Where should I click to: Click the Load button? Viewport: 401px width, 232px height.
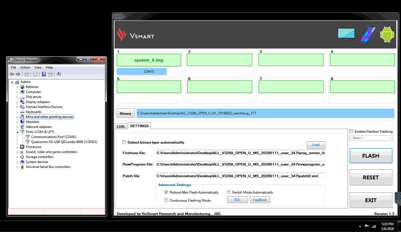tap(316, 145)
